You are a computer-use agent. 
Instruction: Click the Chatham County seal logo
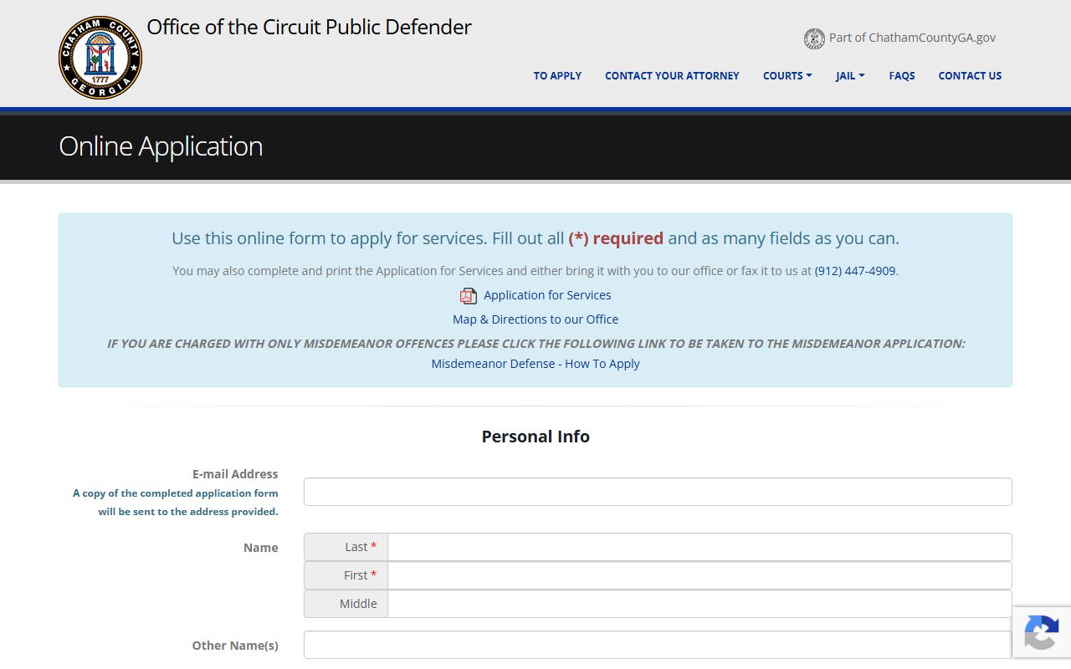coord(100,58)
